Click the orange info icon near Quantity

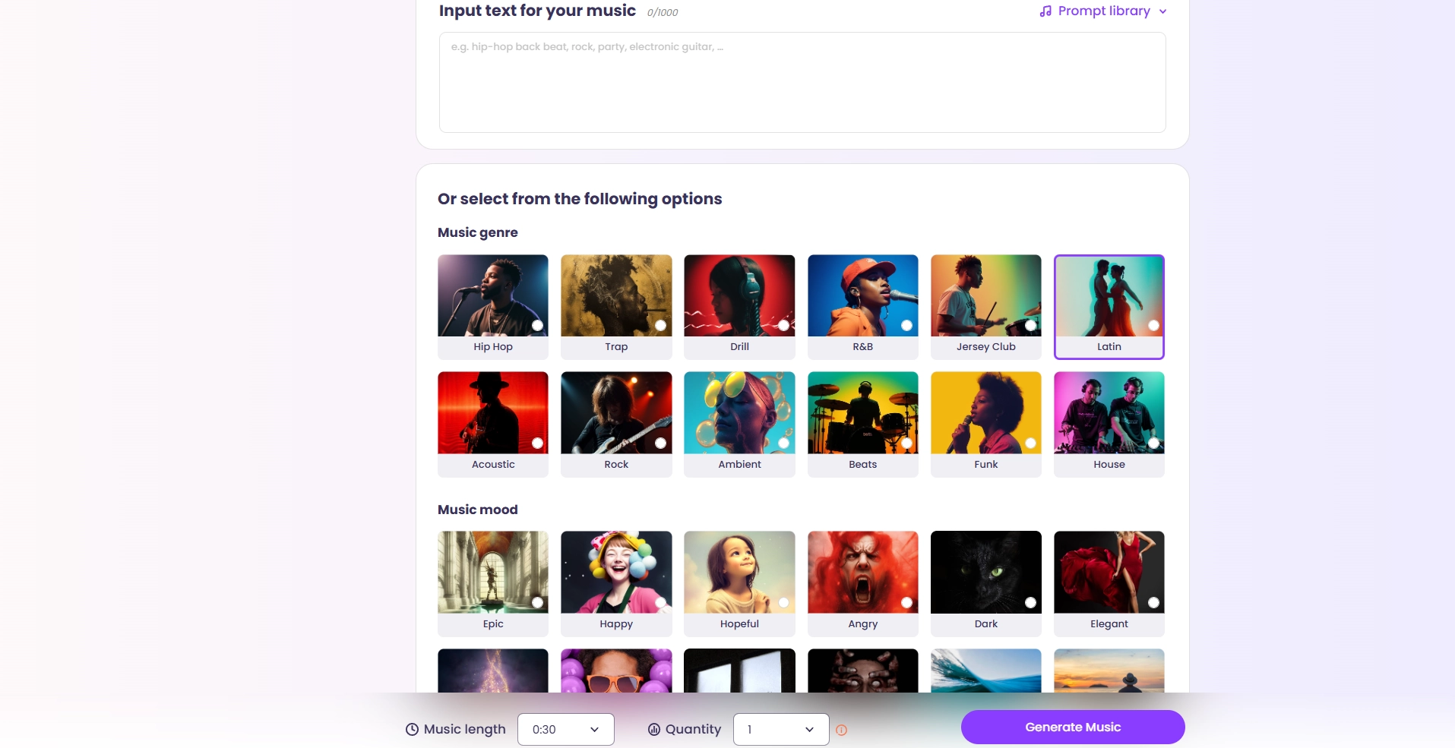click(x=841, y=730)
